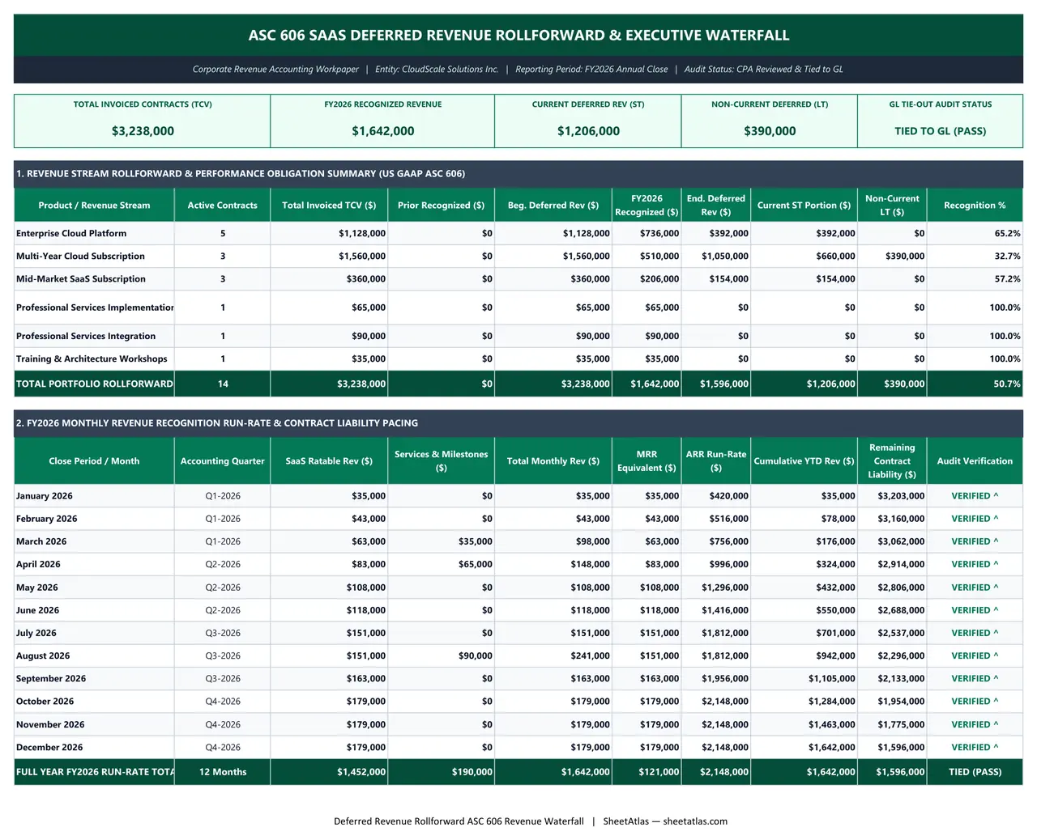Viewport: 1037px width, 840px height.
Task: Select the Total Invoiced Contracts value $3,238,000
Action: tap(143, 131)
